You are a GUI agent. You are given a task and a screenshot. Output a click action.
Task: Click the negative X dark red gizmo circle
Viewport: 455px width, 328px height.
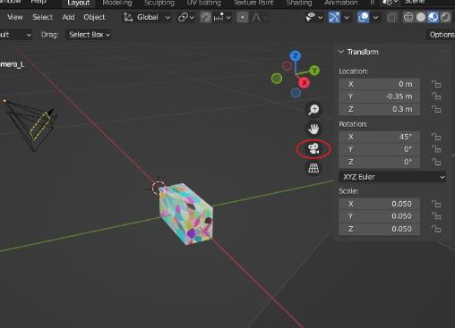point(288,66)
